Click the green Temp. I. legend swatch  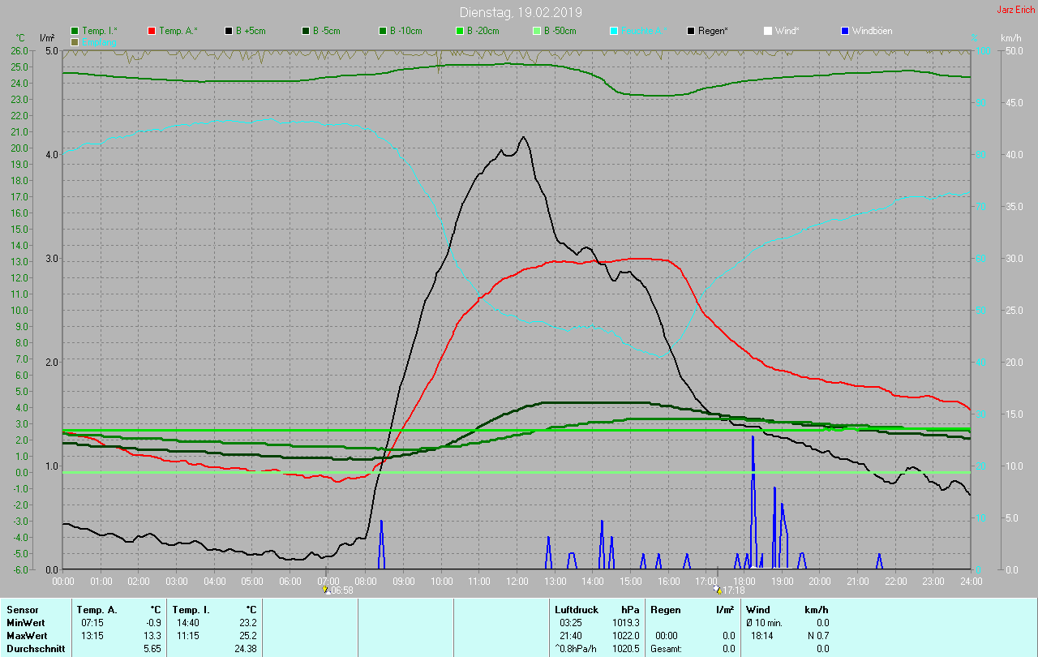tap(75, 31)
